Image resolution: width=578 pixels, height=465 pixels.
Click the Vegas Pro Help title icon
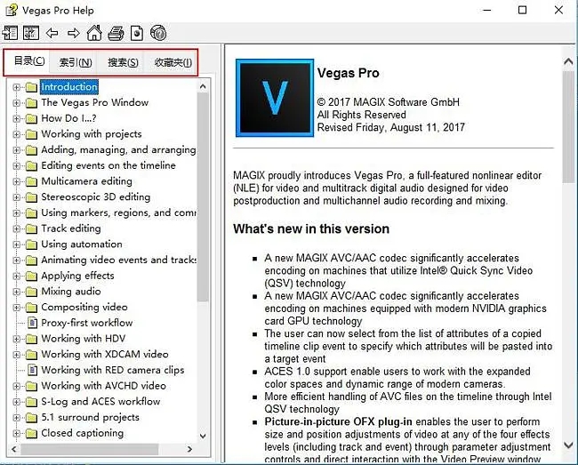[x=11, y=10]
